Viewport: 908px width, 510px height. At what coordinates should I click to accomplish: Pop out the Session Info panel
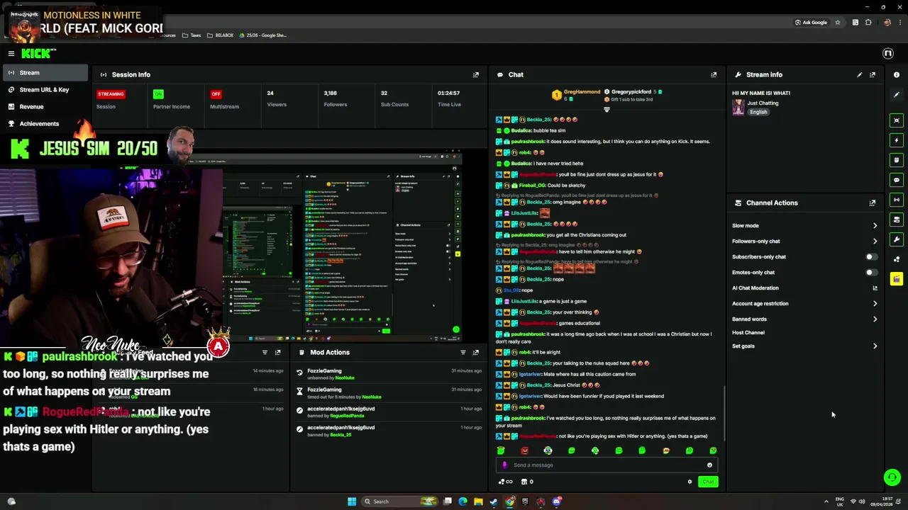(x=476, y=74)
